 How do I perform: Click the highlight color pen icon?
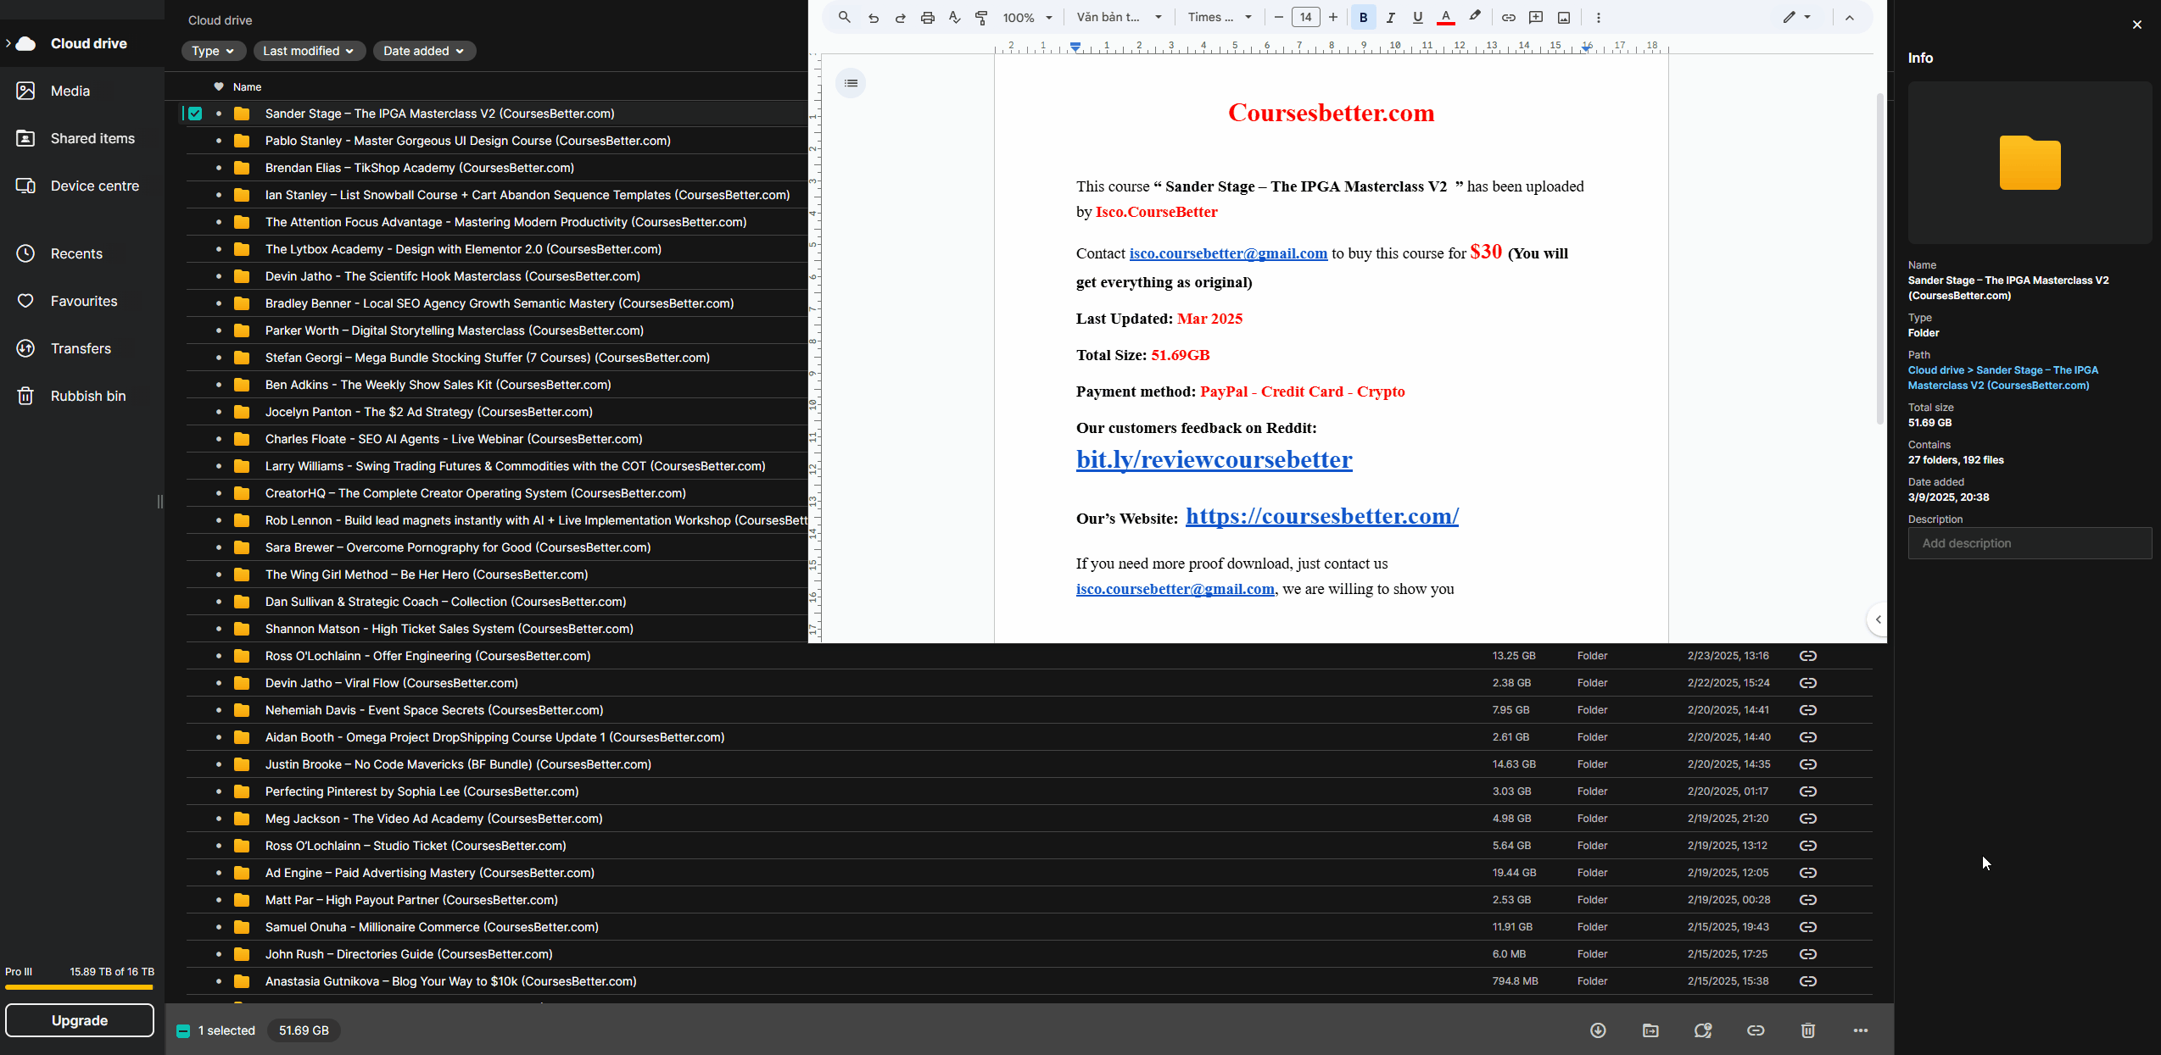pos(1475,17)
